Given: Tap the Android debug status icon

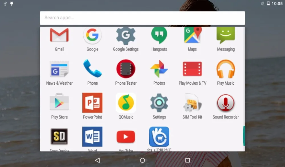Looking at the screenshot, I should 12,3.
